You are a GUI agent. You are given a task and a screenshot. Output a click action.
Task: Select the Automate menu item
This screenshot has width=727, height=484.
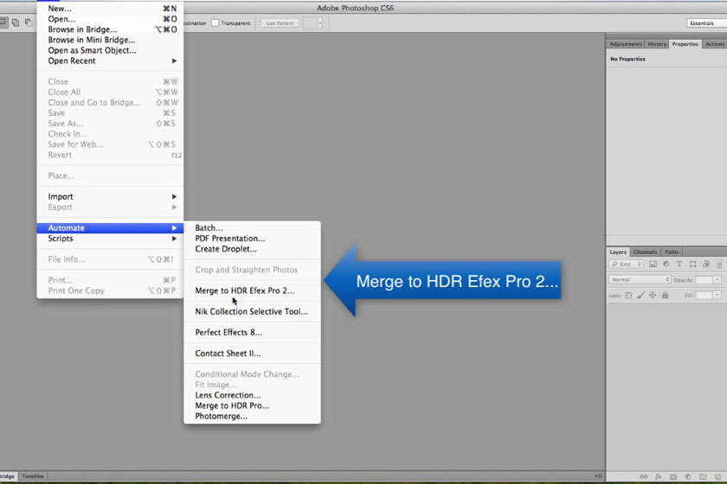111,228
